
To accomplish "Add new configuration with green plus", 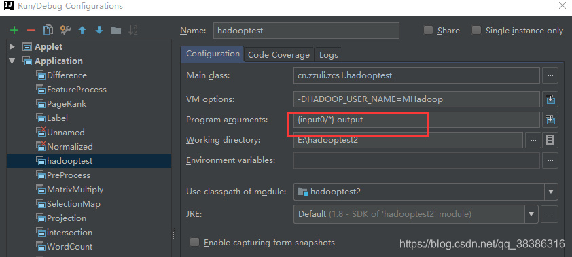I will (x=14, y=31).
